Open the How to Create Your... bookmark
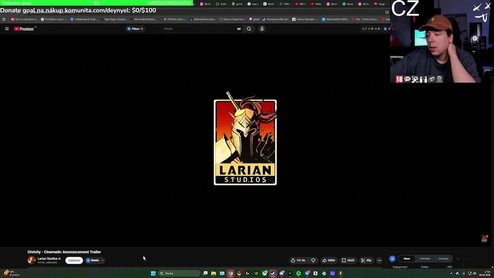494x278 pixels. [x=232, y=19]
